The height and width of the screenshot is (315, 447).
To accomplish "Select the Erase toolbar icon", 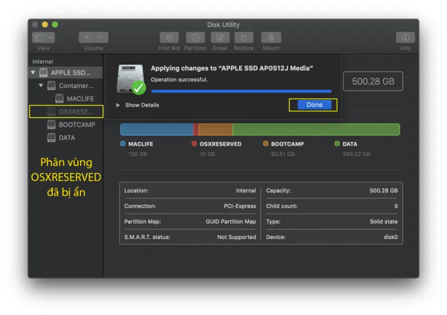I will click(x=220, y=37).
